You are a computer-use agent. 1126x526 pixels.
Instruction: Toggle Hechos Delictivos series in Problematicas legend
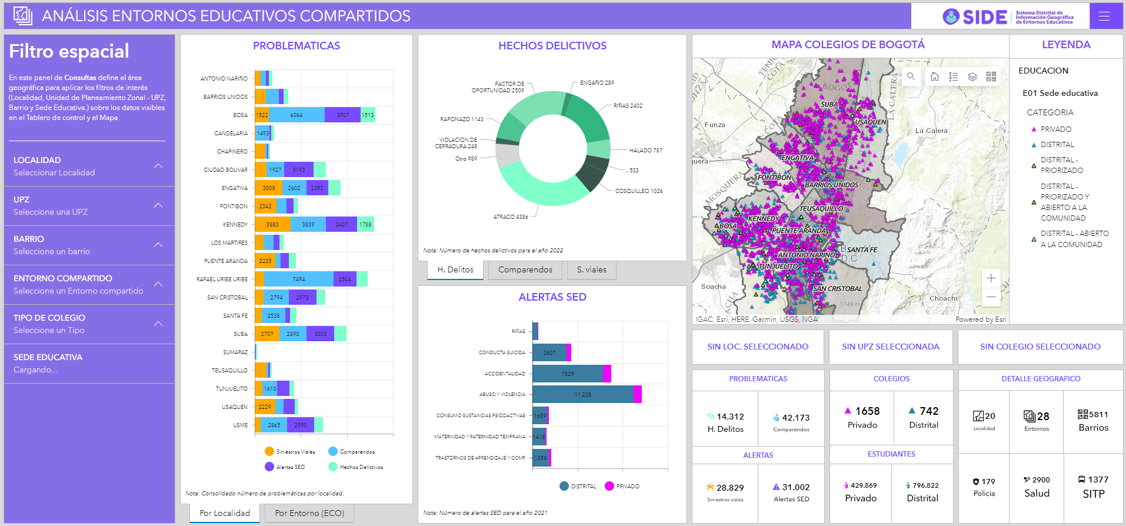point(356,467)
